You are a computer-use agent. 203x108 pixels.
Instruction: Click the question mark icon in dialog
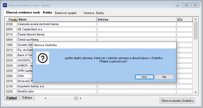tap(43, 58)
